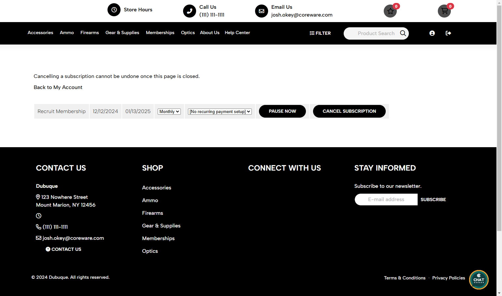This screenshot has height=296, width=502.
Task: Go to About Us in navigation
Action: click(210, 32)
